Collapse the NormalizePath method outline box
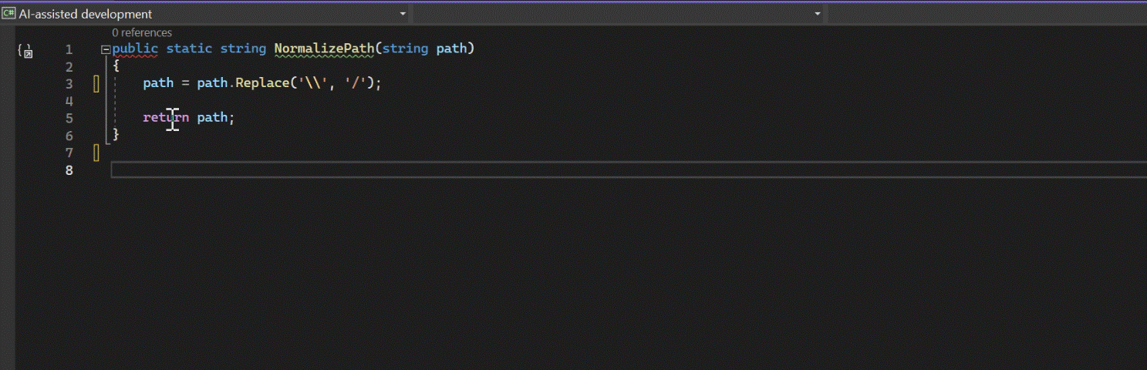Image resolution: width=1147 pixels, height=370 pixels. 106,49
